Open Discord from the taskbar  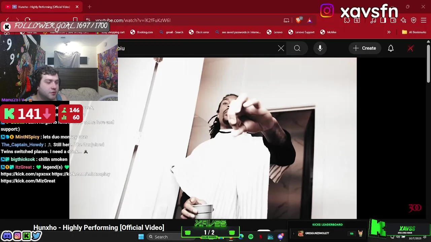tap(280, 237)
